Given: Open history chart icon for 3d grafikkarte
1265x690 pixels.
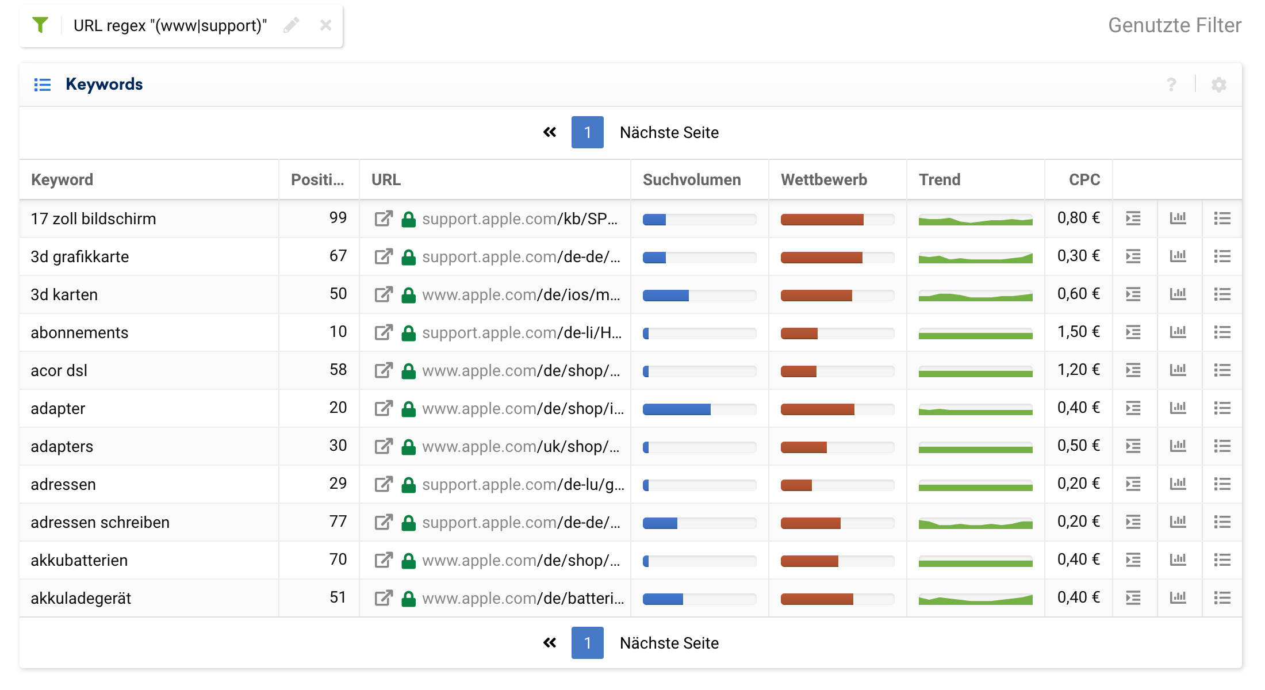Looking at the screenshot, I should [x=1178, y=256].
